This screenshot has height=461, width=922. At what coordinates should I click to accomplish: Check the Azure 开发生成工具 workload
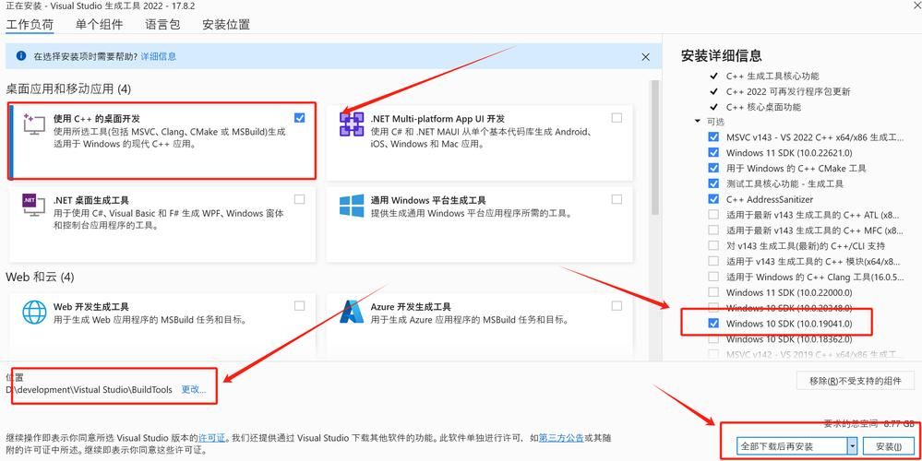617,306
